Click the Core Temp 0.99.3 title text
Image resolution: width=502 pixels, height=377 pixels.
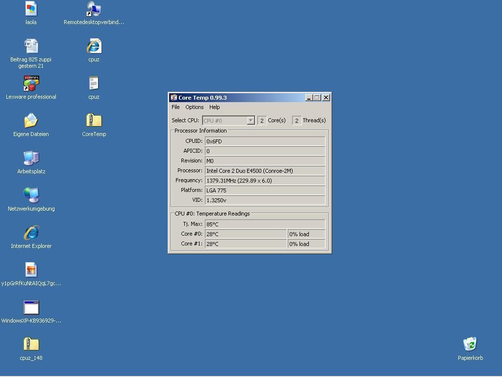click(202, 98)
